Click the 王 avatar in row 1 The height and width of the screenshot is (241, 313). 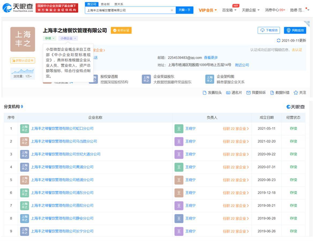click(179, 129)
